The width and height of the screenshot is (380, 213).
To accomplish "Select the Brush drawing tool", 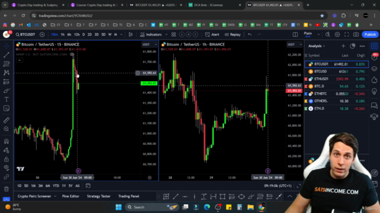I will point(7,91).
